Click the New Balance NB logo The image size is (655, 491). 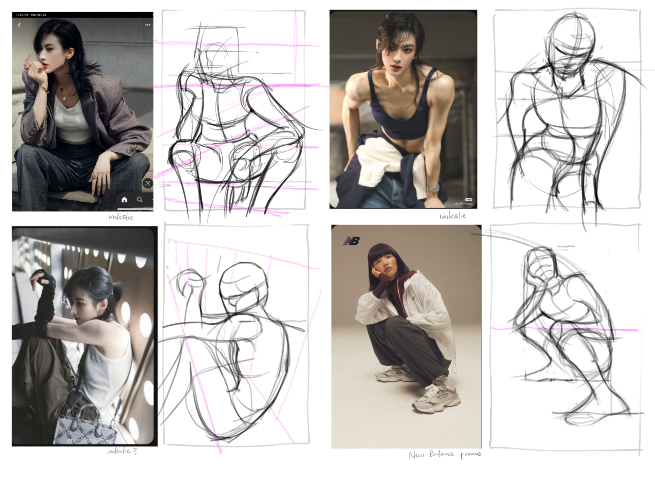click(x=351, y=241)
